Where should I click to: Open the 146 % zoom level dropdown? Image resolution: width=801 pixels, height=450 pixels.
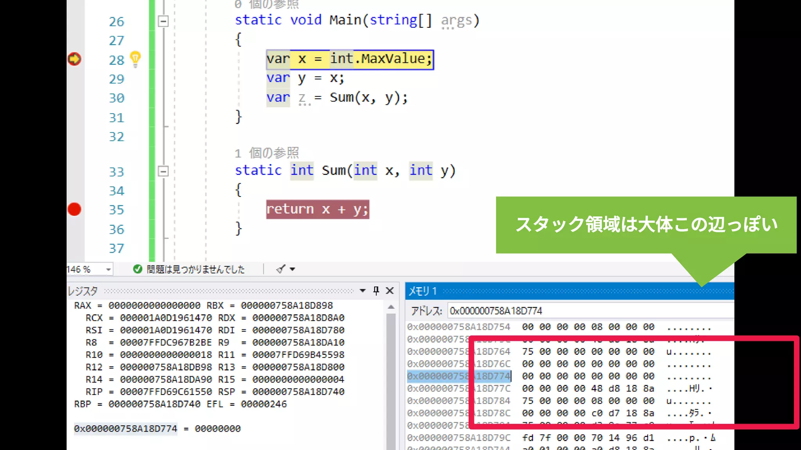(108, 269)
